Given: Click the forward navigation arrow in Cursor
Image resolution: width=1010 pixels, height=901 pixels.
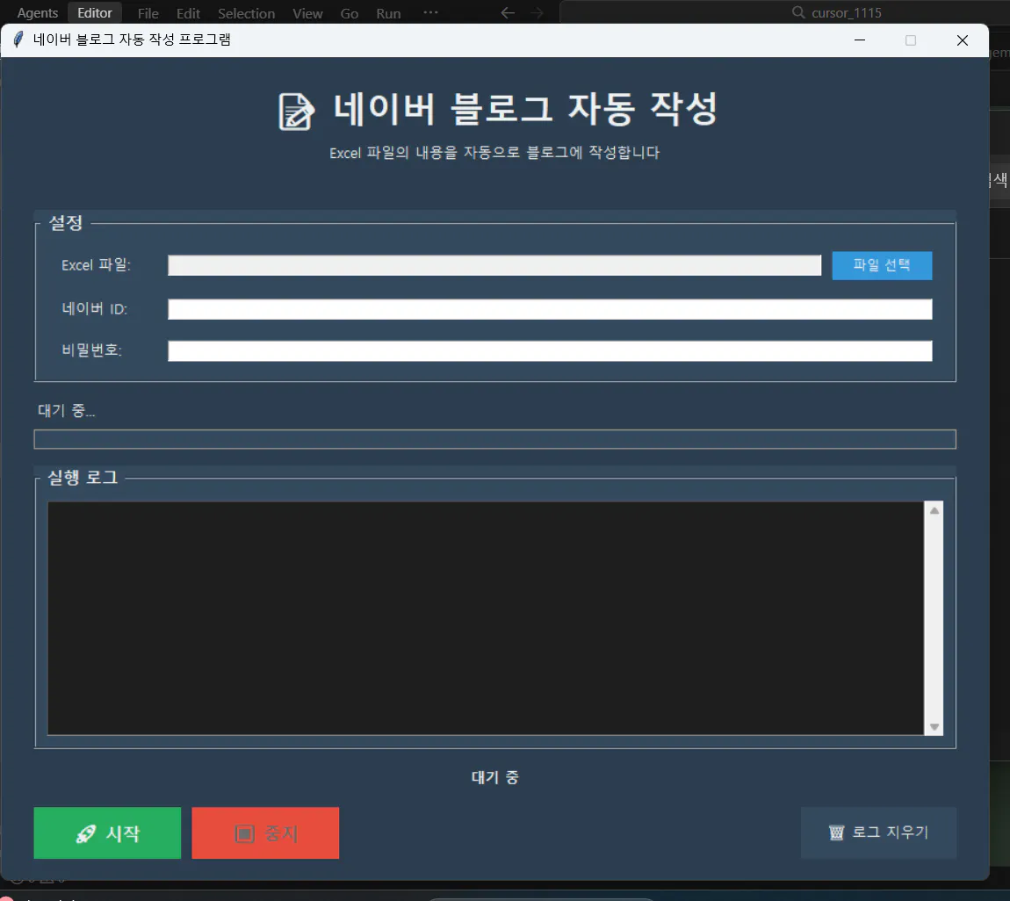Looking at the screenshot, I should click(537, 13).
